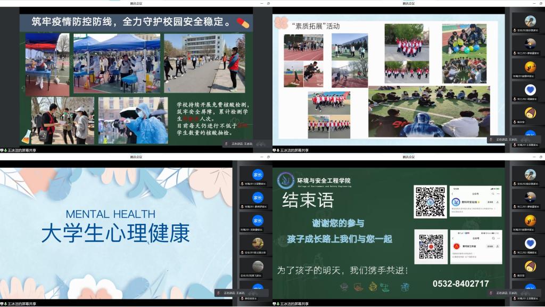
Task: Click the 结束语 heading on the closing slide
Action: click(x=308, y=200)
